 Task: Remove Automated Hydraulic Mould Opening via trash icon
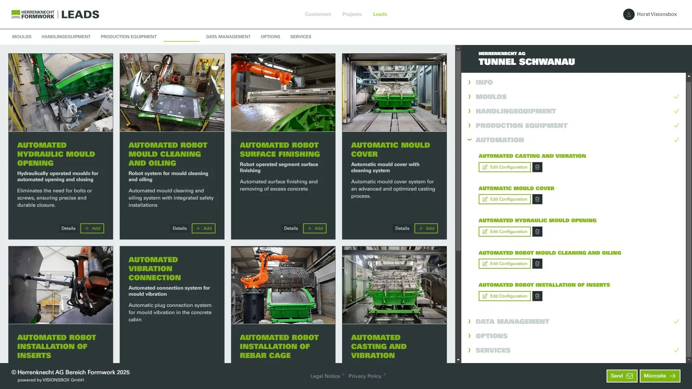coord(537,232)
